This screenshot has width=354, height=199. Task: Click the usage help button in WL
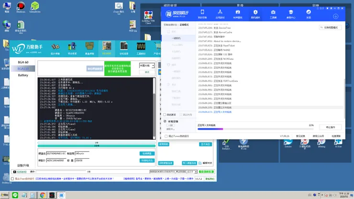click(164, 144)
